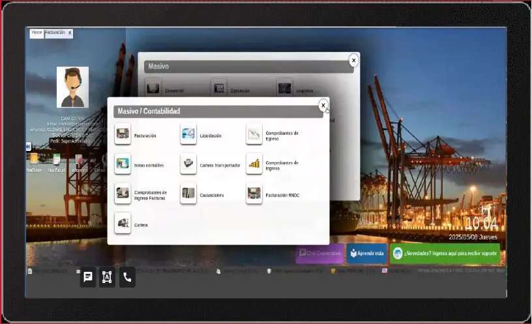Click the Masivo / Contabilidad title bar

pos(218,111)
